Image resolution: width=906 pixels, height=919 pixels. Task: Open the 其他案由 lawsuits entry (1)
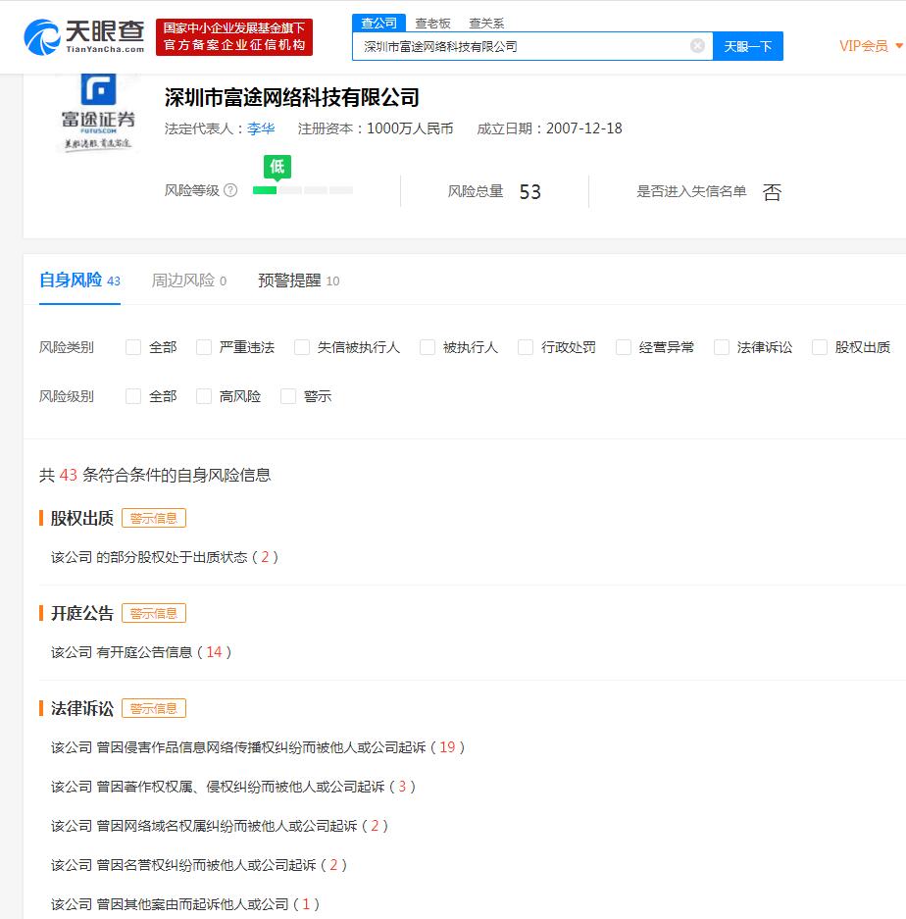[185, 904]
